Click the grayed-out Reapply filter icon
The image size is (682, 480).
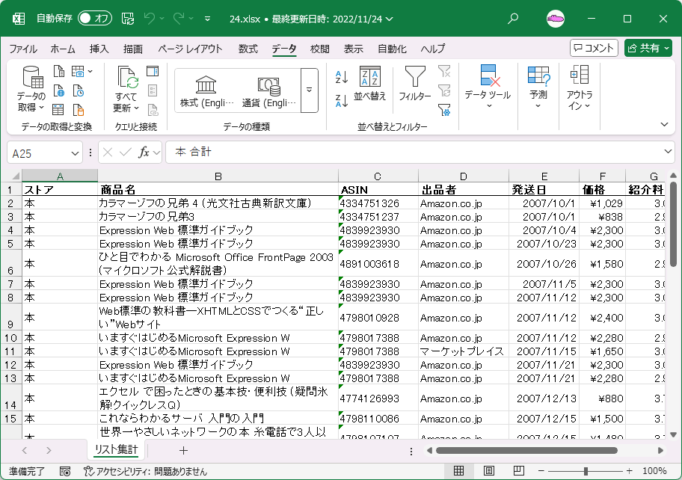click(x=444, y=91)
